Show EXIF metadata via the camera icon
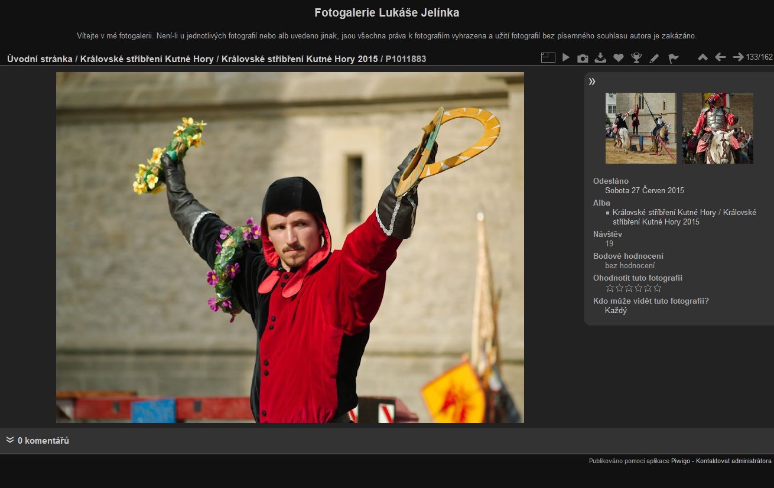This screenshot has width=774, height=488. tap(583, 58)
